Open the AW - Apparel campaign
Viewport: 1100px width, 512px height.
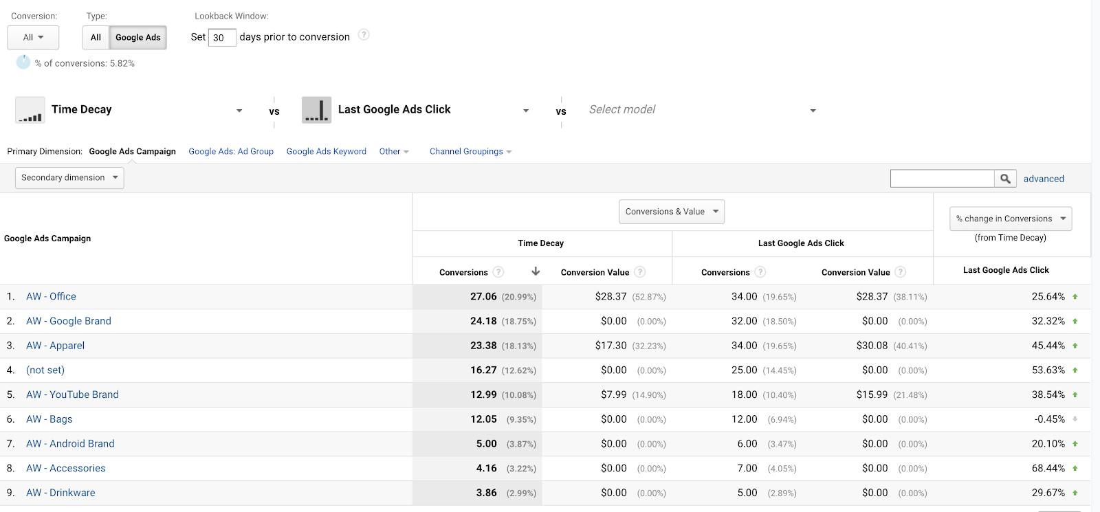pyautogui.click(x=55, y=346)
